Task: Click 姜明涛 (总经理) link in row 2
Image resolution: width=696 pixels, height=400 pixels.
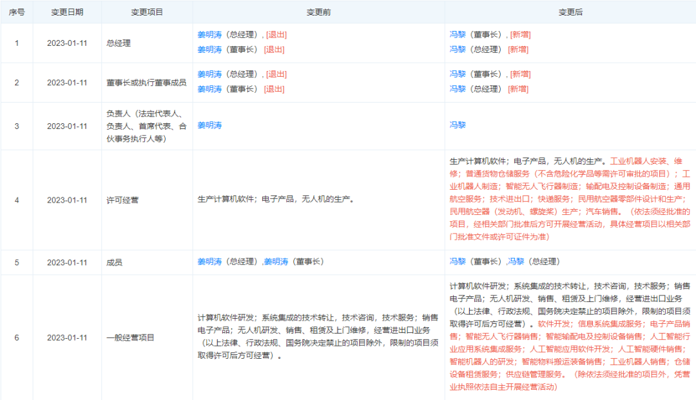Action: click(209, 74)
